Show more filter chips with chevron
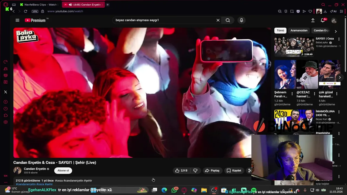347x195 pixels. point(336,31)
